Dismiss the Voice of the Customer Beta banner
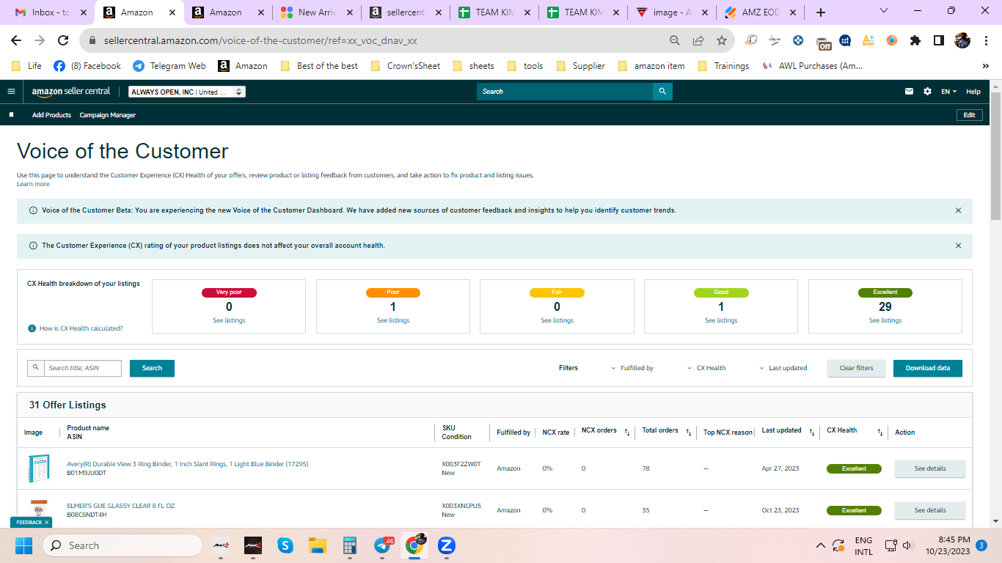This screenshot has width=1002, height=563. 958,210
